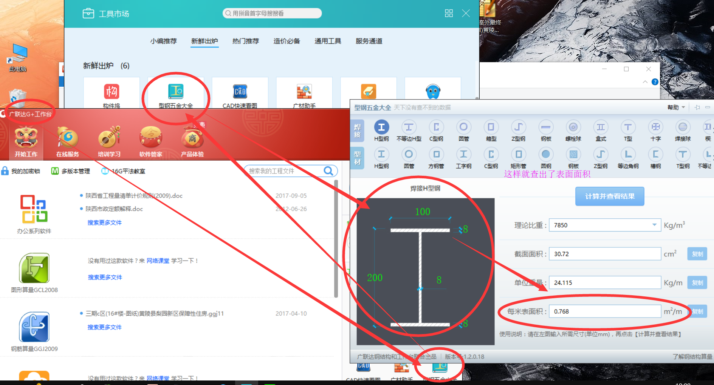Open 陕西市政定额解释.doc file
The height and width of the screenshot is (385, 714).
114,209
